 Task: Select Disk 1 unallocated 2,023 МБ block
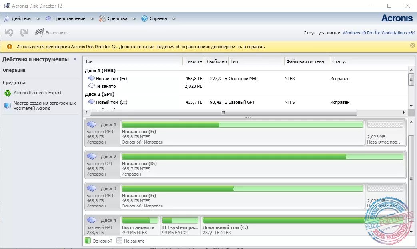(385, 133)
